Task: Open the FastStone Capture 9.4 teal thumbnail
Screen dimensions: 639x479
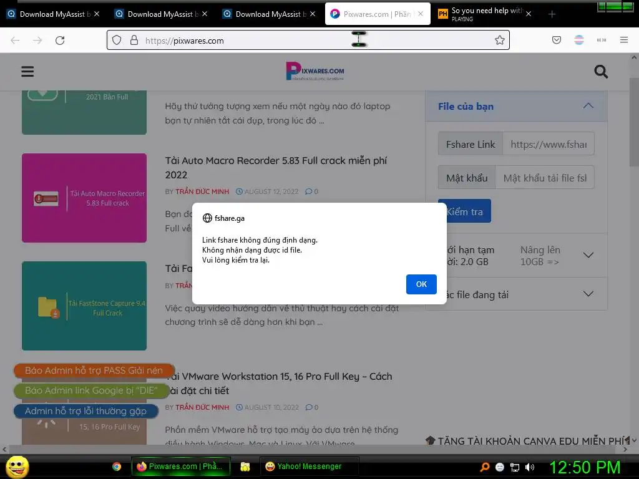Action: 84,306
